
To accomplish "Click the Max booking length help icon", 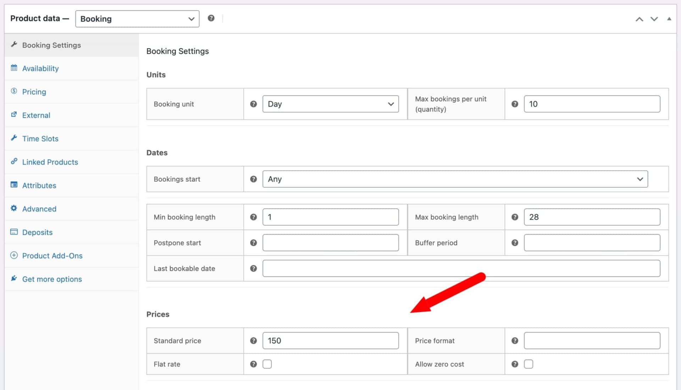I will [x=515, y=217].
